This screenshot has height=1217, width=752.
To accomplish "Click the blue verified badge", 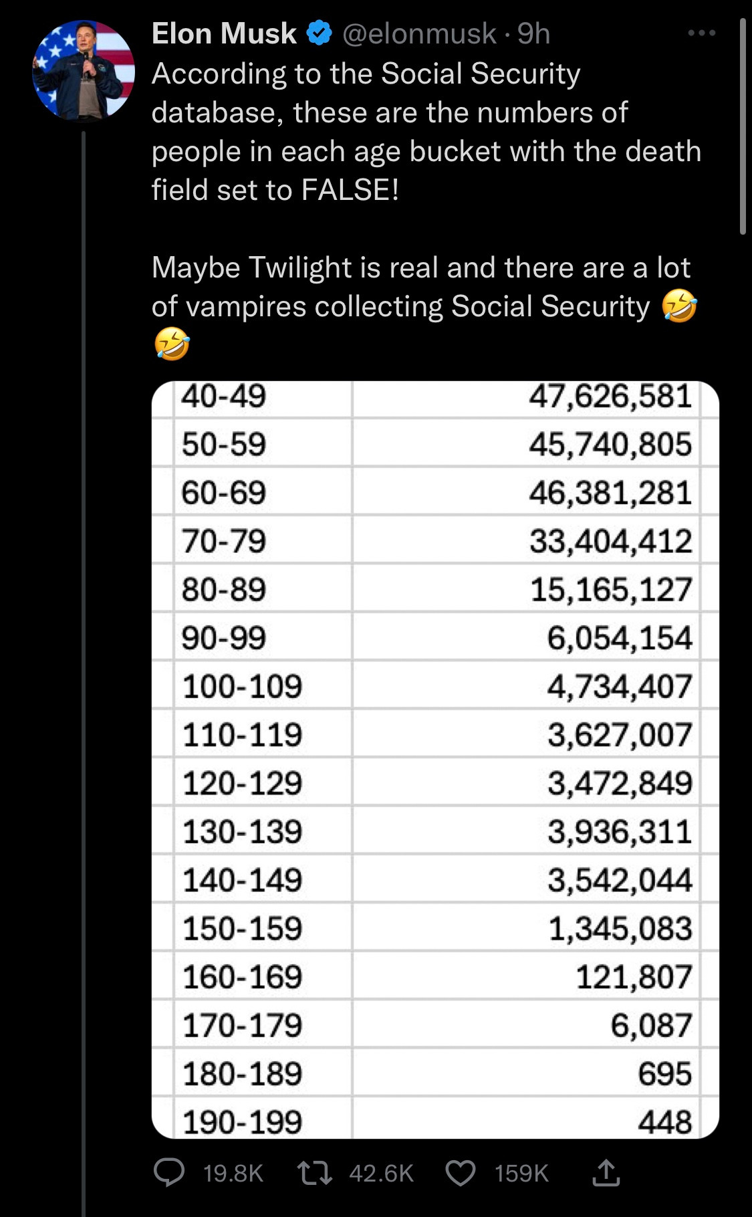I will point(320,33).
